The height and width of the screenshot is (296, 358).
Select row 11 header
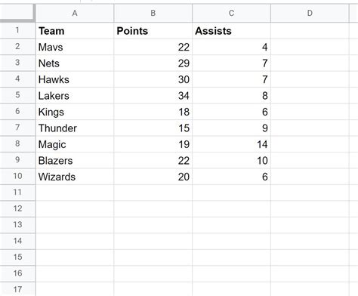(17, 193)
